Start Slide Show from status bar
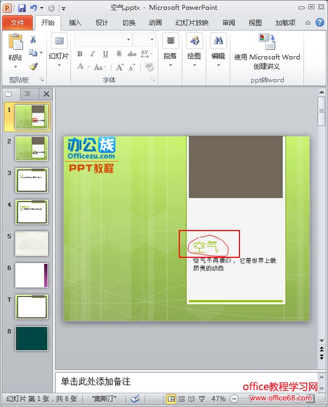 pos(202,398)
